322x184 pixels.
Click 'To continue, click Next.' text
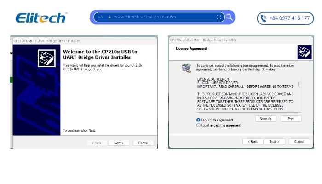(79, 130)
